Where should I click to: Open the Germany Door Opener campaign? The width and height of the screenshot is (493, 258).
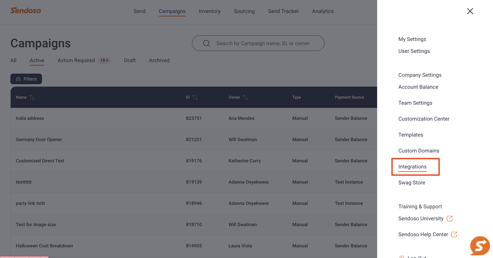pyautogui.click(x=39, y=139)
